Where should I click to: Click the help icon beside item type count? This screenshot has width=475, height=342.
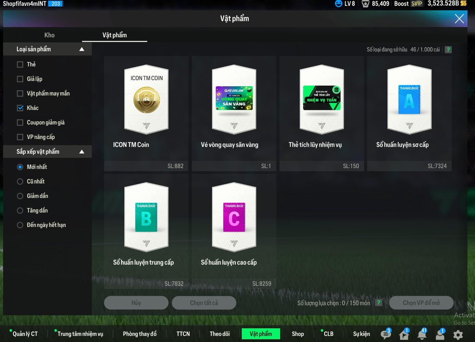pos(448,50)
